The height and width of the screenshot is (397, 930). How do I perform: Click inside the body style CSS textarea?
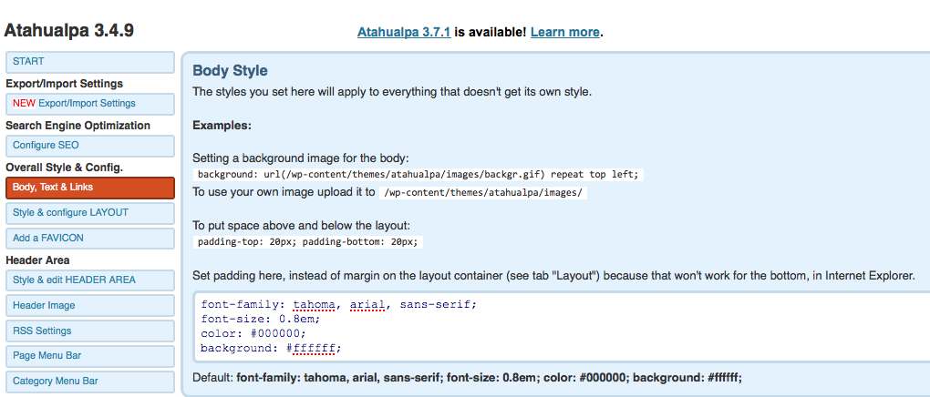(x=561, y=327)
